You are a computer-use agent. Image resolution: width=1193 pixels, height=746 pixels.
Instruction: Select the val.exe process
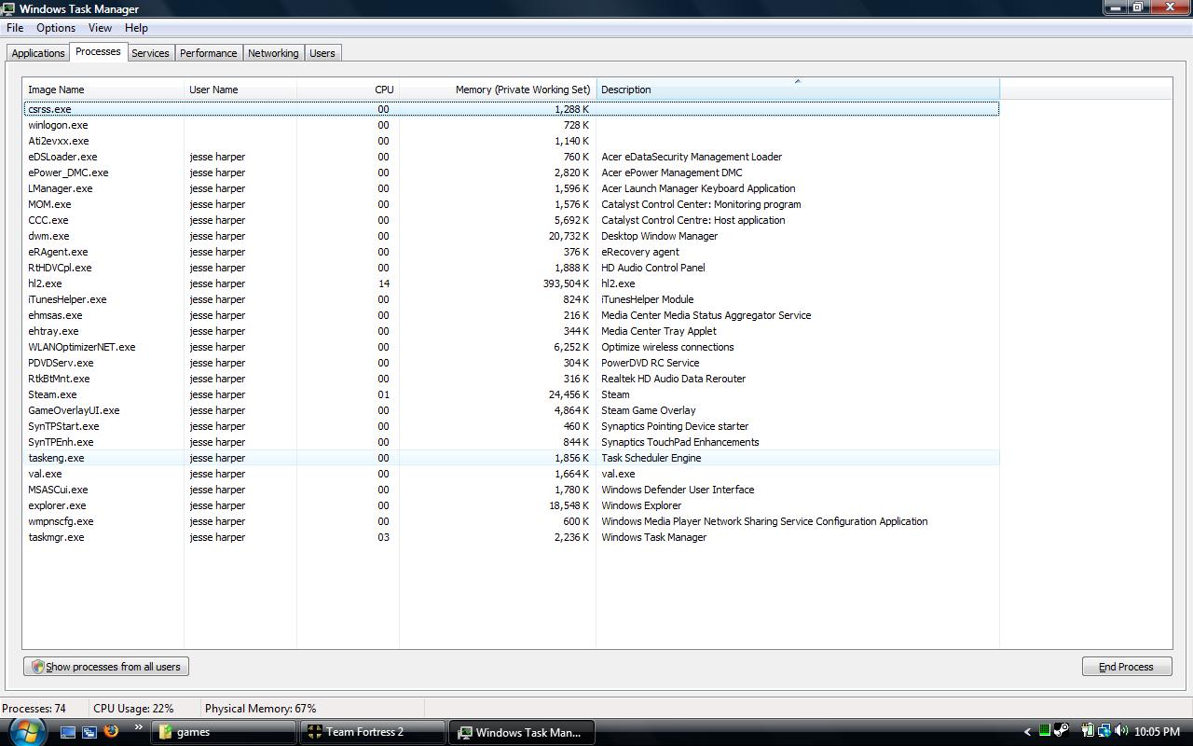click(511, 474)
